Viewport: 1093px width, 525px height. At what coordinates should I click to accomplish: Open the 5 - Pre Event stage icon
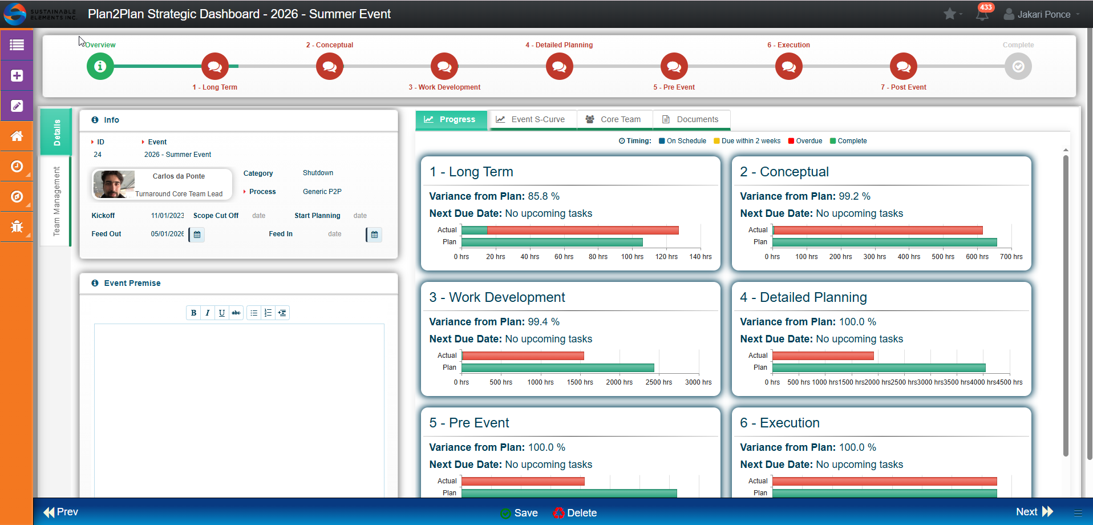(674, 66)
